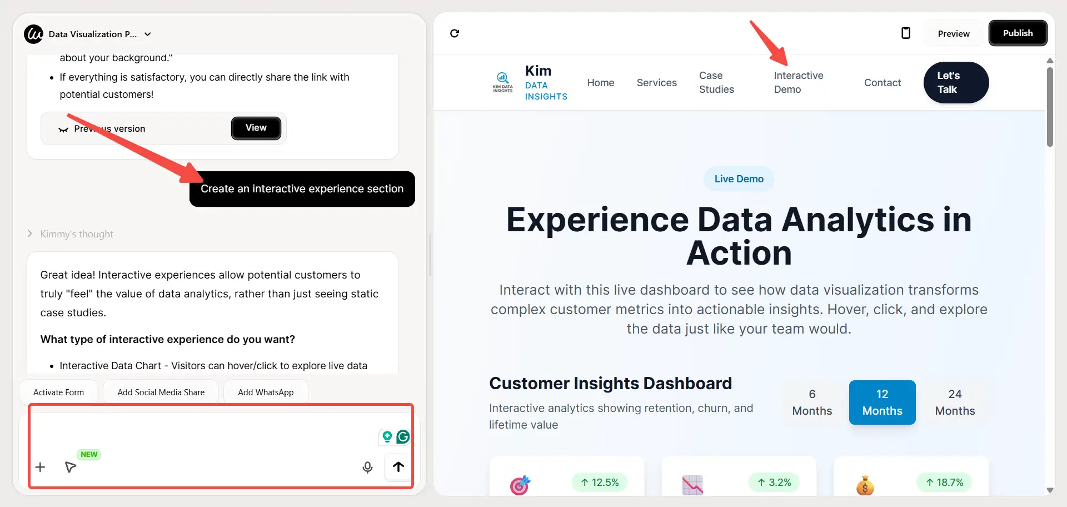Open the Data Visualization project dropdown
The height and width of the screenshot is (507, 1067).
coord(148,34)
